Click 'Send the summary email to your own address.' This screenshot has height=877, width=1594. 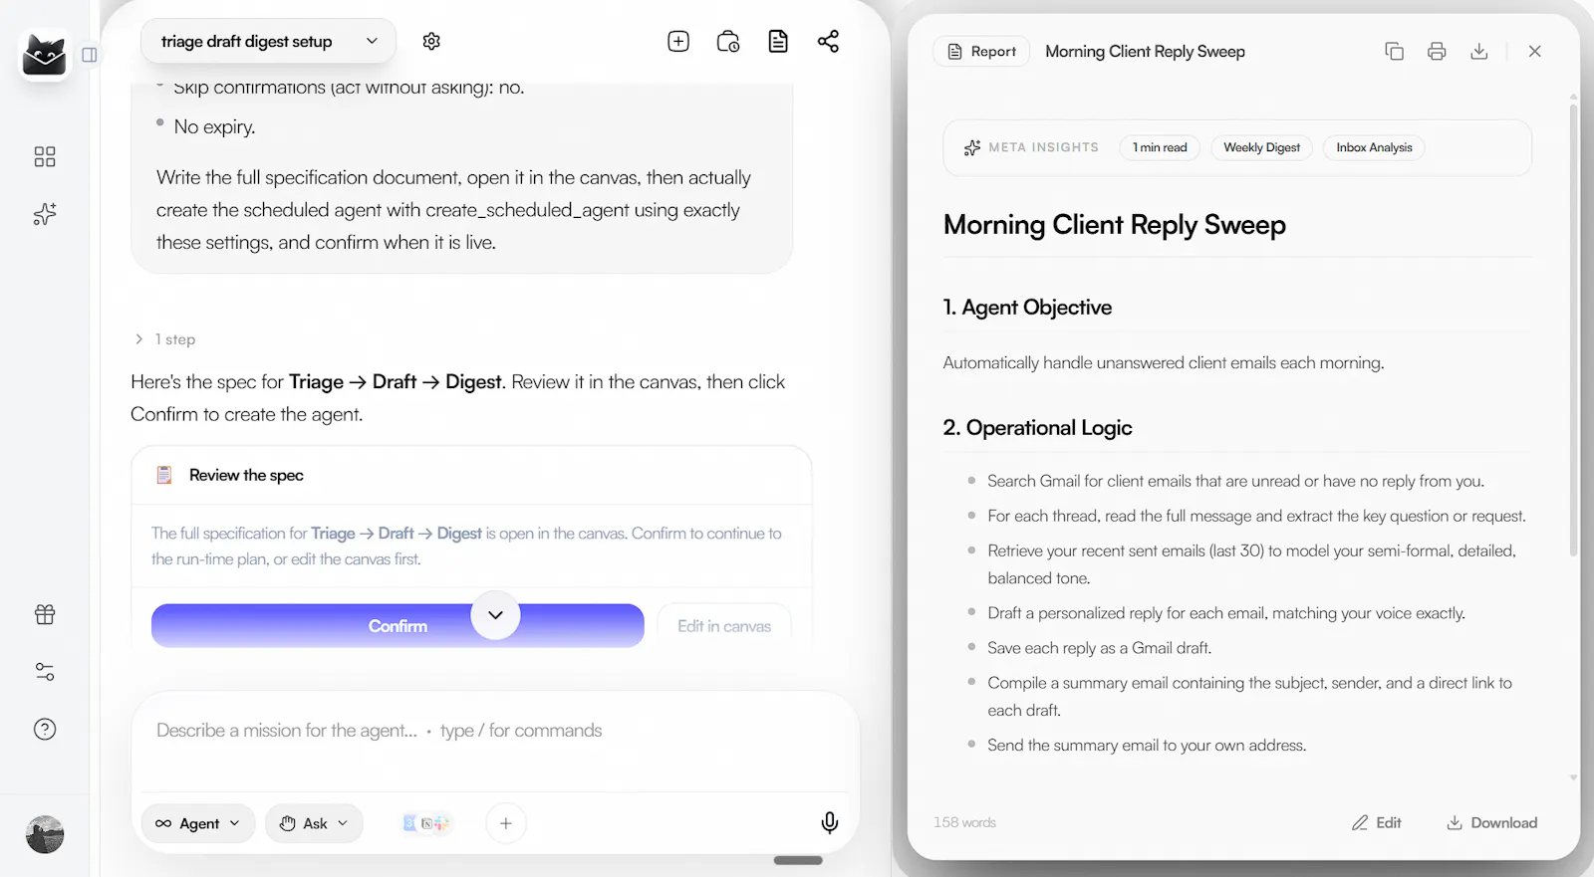[x=1147, y=746]
